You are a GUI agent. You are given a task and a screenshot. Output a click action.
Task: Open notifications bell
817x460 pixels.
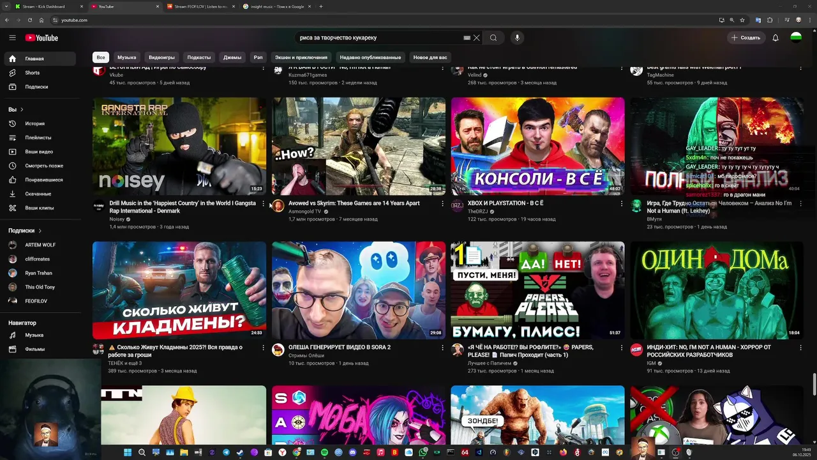pos(776,38)
